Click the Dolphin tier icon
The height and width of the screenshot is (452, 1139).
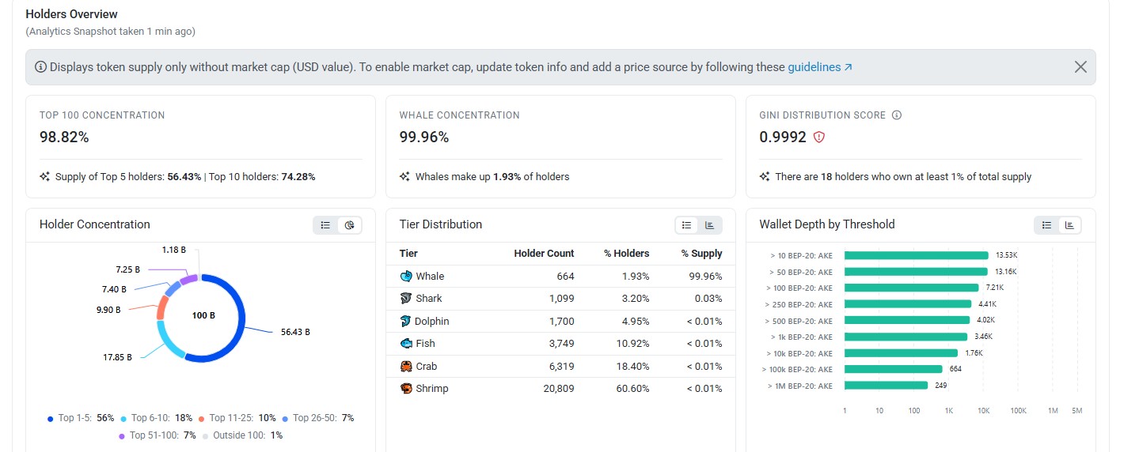coord(406,321)
